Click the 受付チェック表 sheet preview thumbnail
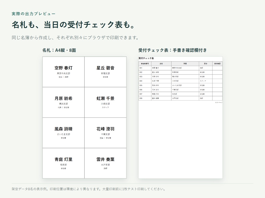 pyautogui.click(x=180, y=118)
